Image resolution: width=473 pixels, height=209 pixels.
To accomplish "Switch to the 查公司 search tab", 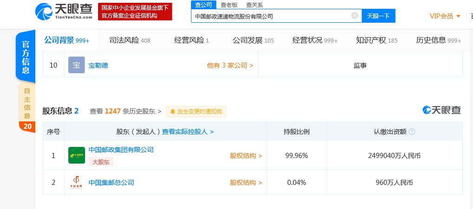I will tap(204, 5).
